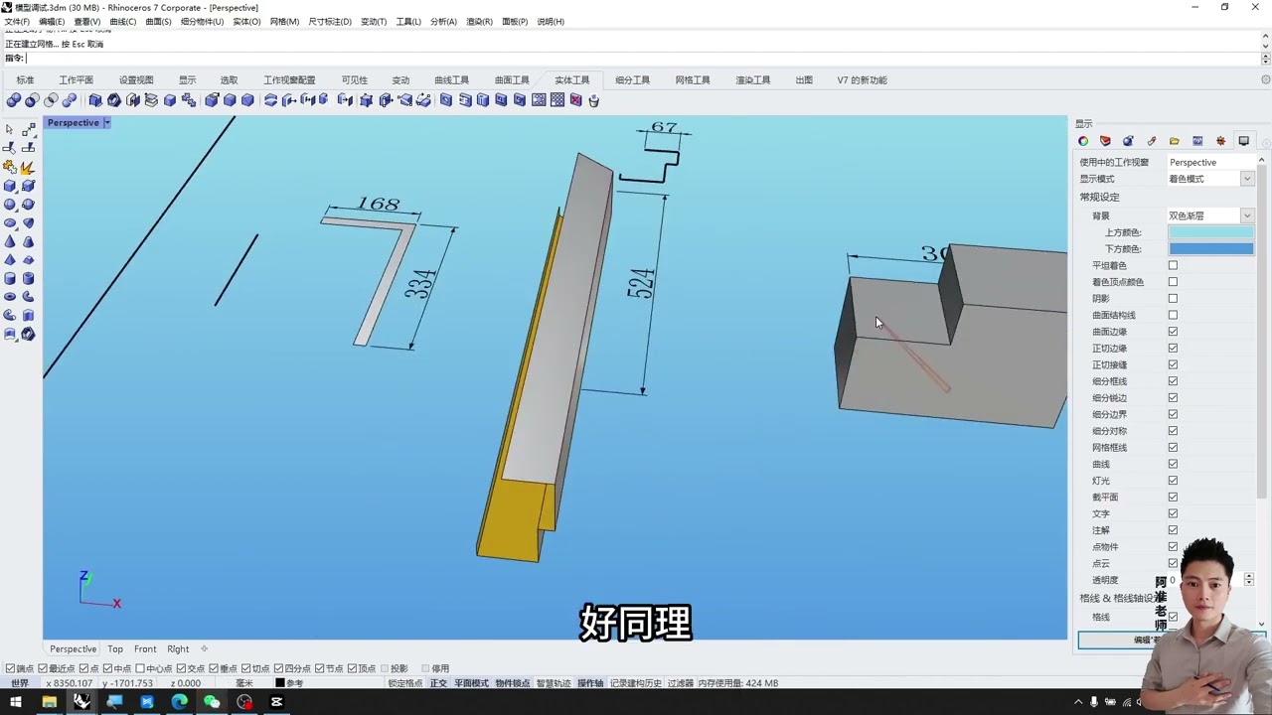
Task: Select the Torus tool in sidebar
Action: click(10, 296)
